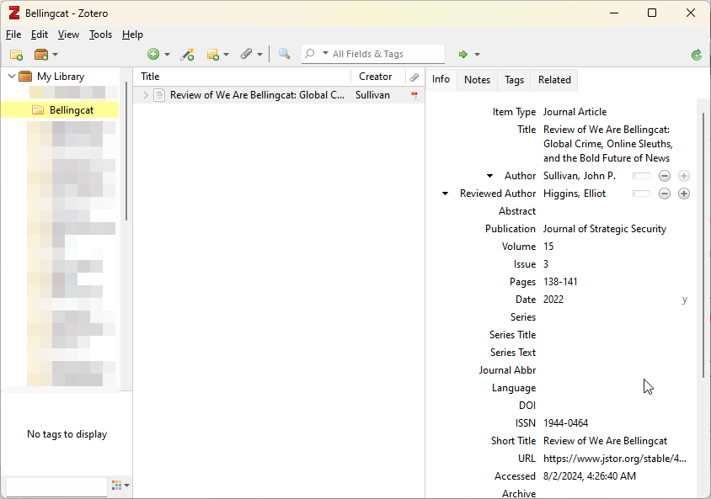The height and width of the screenshot is (499, 711).
Task: Click the Title field value
Action: [x=607, y=144]
